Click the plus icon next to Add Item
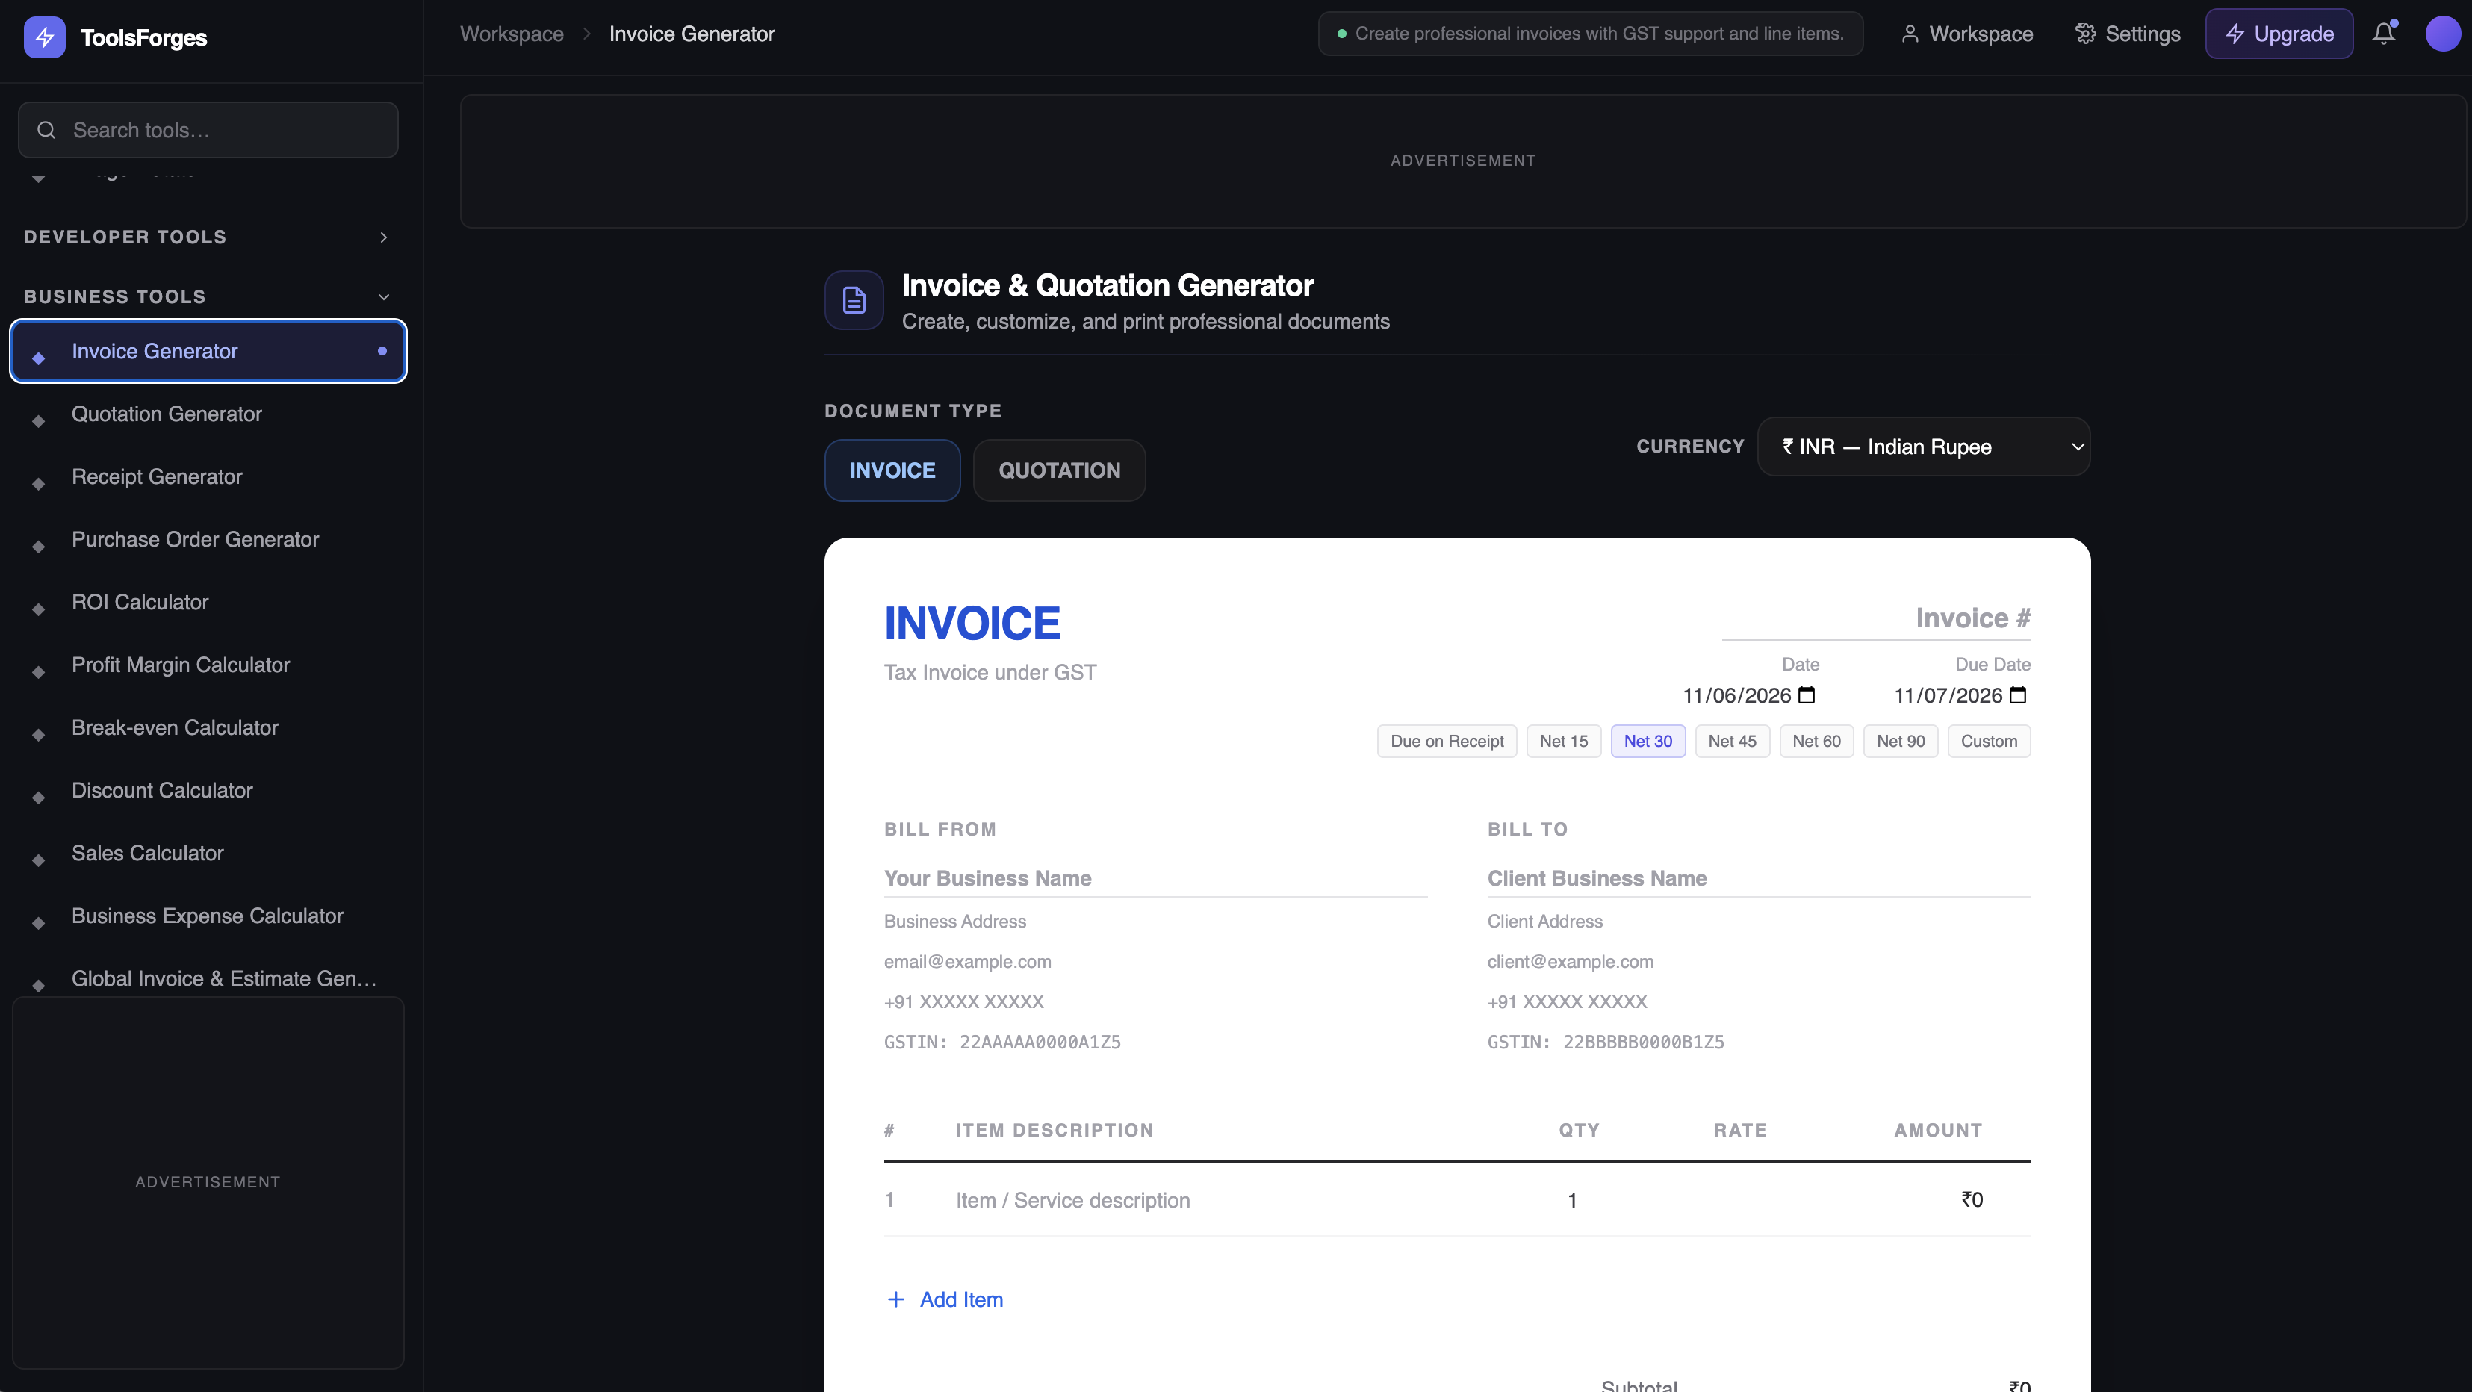2472x1392 pixels. click(895, 1299)
